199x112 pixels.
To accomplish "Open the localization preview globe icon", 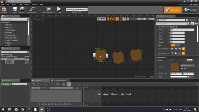I will [99, 19].
